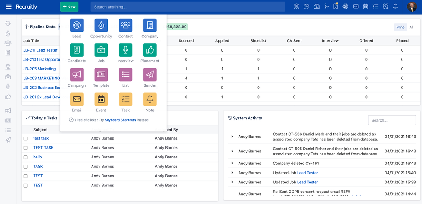The width and height of the screenshot is (422, 204).
Task: Click the green New button
Action: point(69,7)
